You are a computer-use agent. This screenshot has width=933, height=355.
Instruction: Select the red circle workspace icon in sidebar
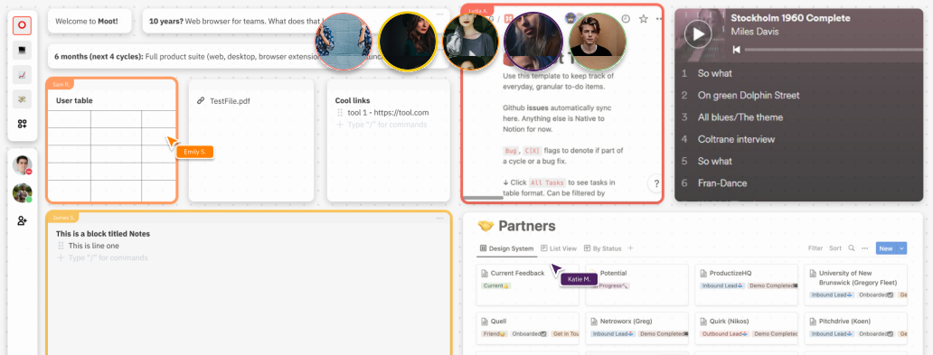pos(22,25)
